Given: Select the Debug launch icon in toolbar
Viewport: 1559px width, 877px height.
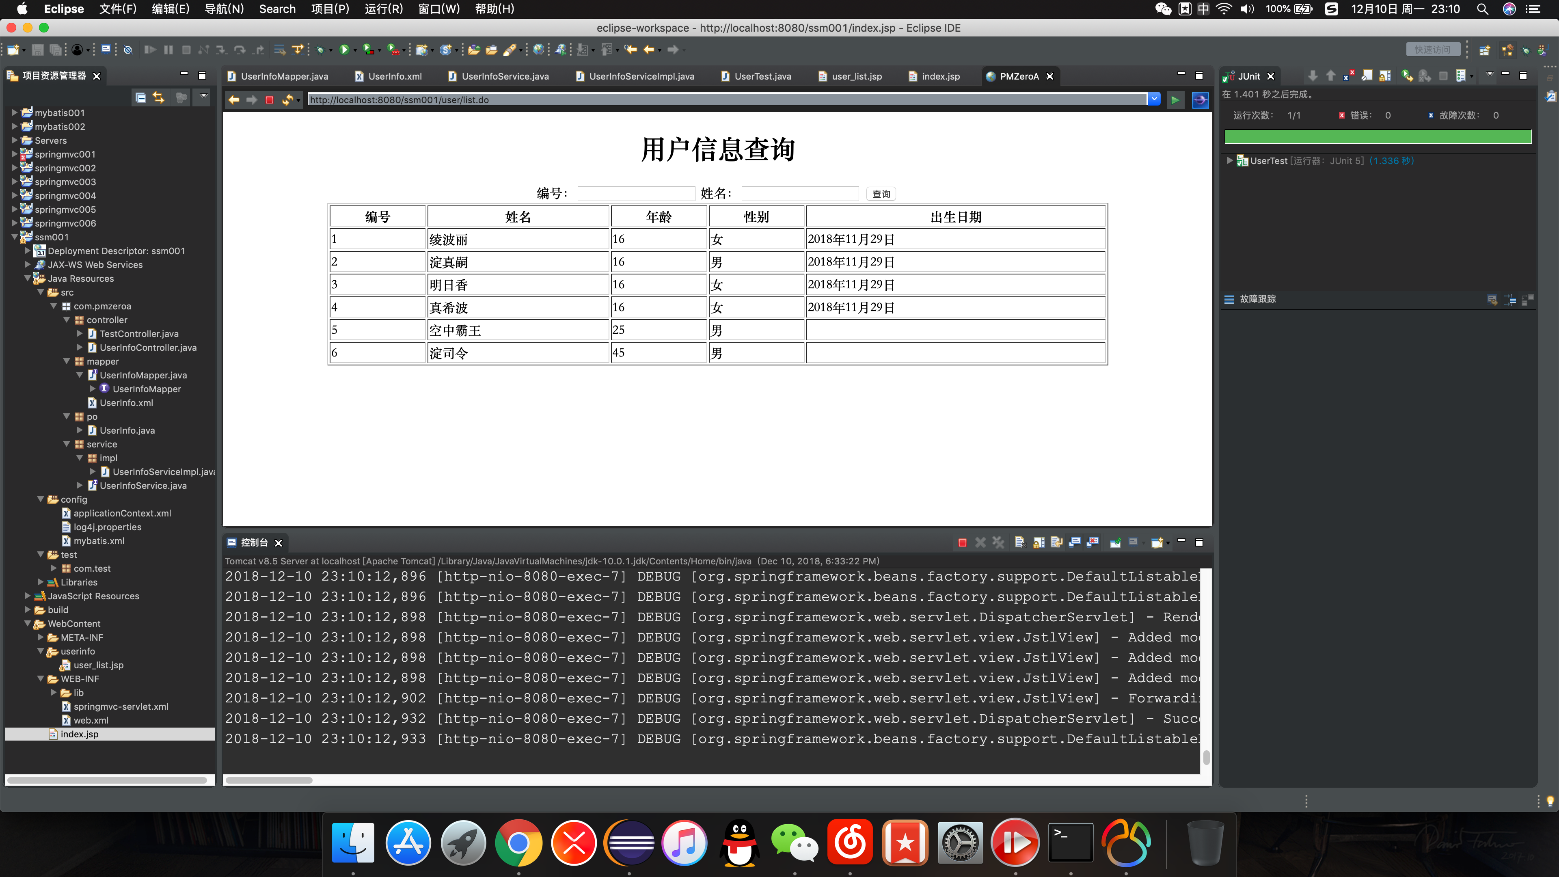Looking at the screenshot, I should point(321,50).
